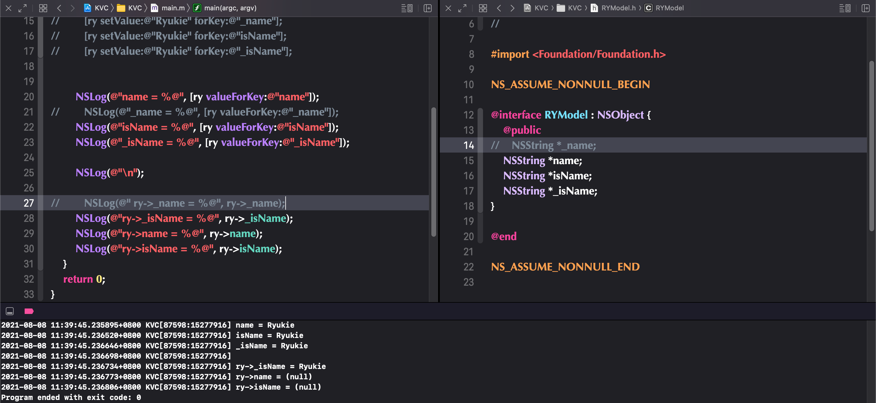
Task: Click the left editor vertical scrollbar
Action: tap(433, 172)
